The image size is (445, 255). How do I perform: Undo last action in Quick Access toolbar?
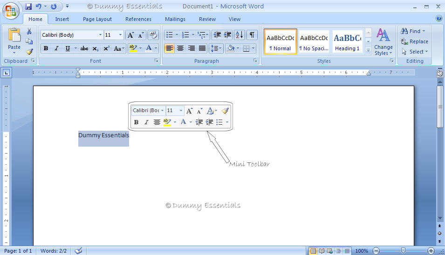pos(39,6)
